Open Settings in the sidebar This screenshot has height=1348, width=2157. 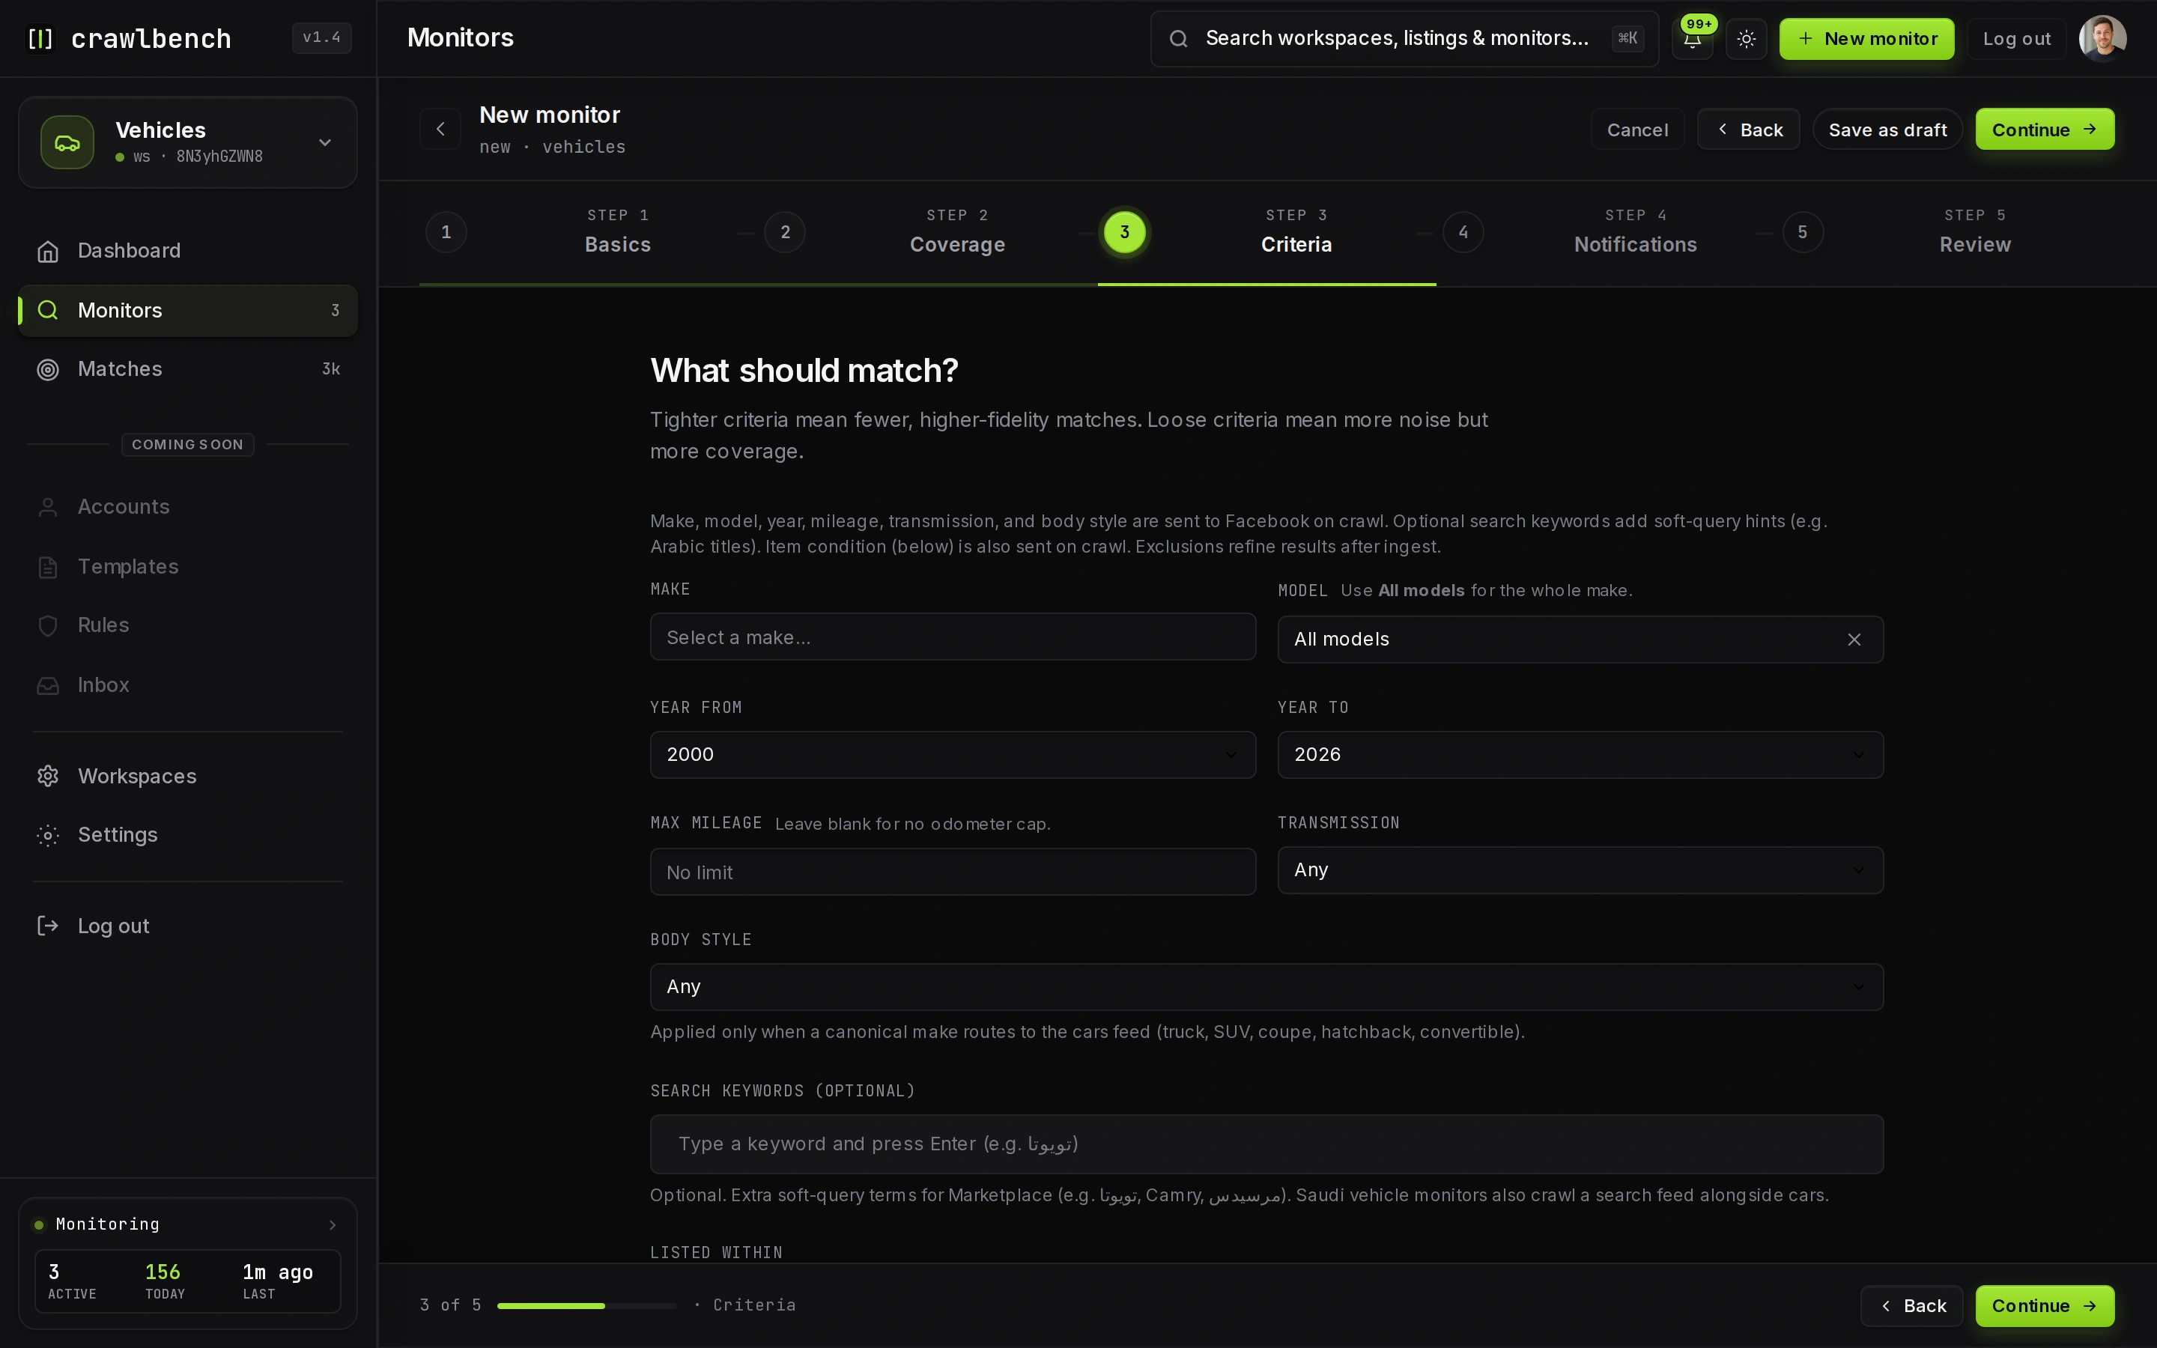pyautogui.click(x=188, y=834)
